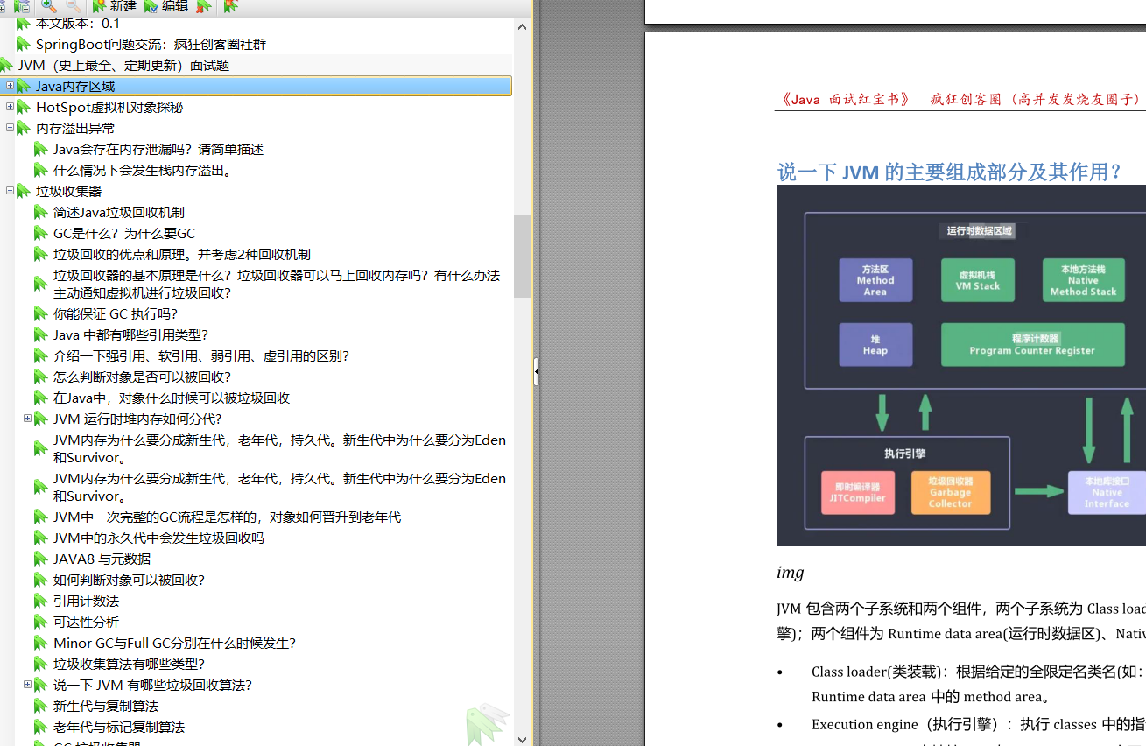Open JVM（史上最全、定期更新）面试题 bookmark
Viewport: 1146px width, 746px height.
click(123, 65)
